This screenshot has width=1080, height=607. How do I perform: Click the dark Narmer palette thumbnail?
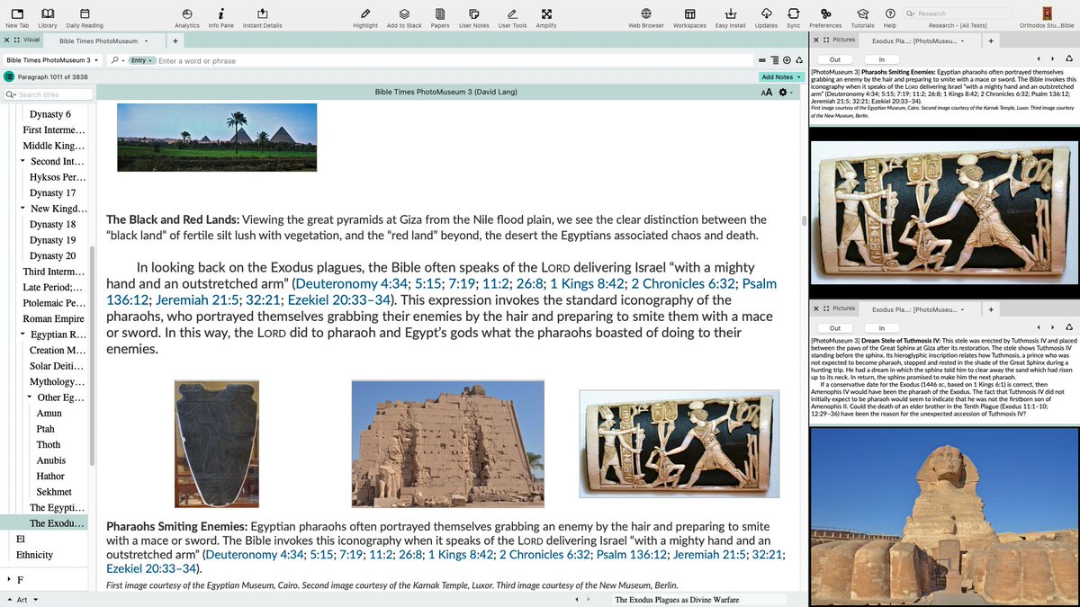pos(216,443)
